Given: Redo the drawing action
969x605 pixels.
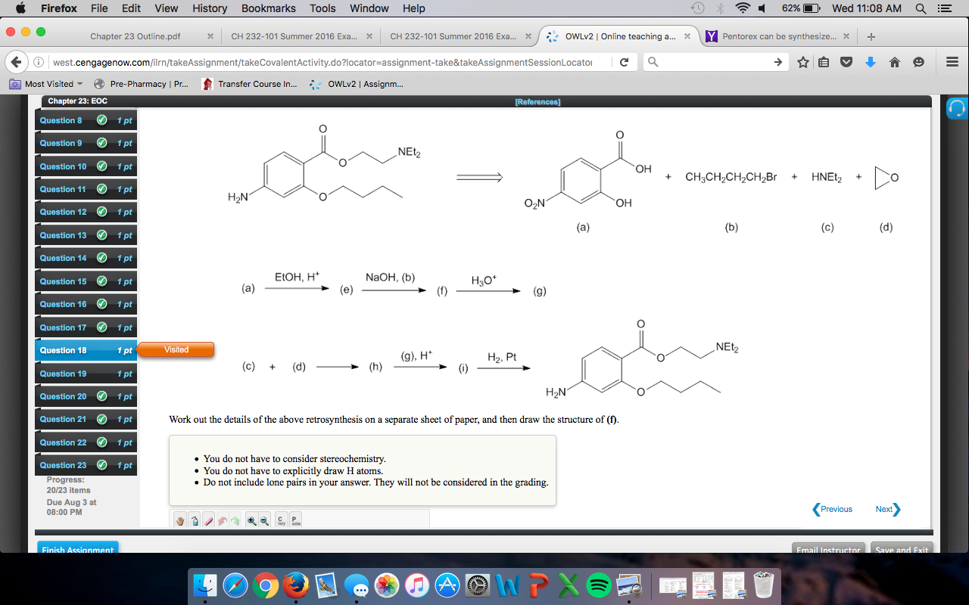Looking at the screenshot, I should [x=235, y=520].
